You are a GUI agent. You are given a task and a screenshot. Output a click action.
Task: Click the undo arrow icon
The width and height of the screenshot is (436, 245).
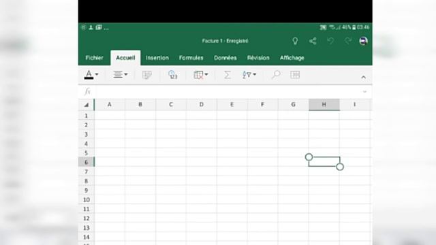[x=330, y=41]
